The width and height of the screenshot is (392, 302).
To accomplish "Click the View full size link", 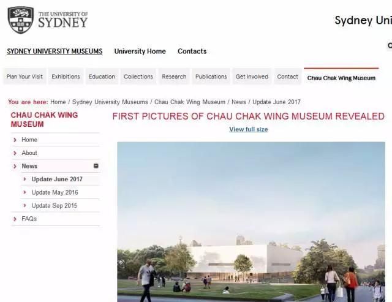I will tap(249, 129).
